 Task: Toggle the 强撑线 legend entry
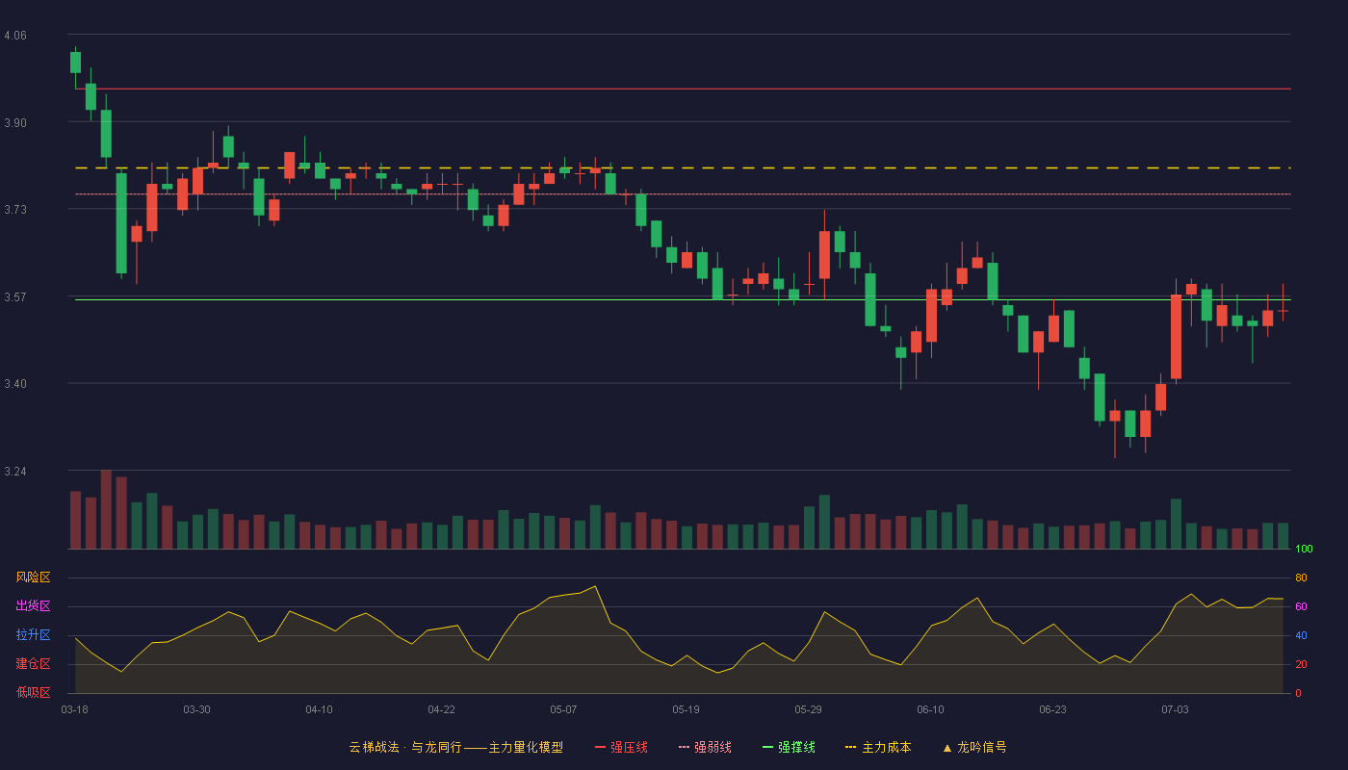click(789, 747)
